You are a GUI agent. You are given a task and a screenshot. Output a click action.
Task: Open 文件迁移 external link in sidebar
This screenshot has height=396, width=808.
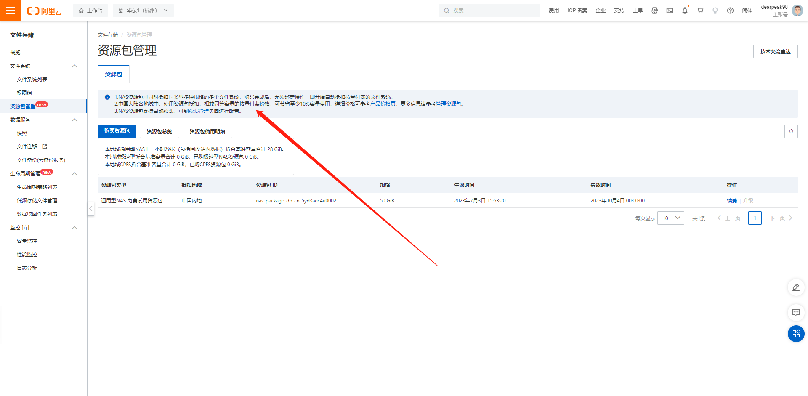[32, 146]
